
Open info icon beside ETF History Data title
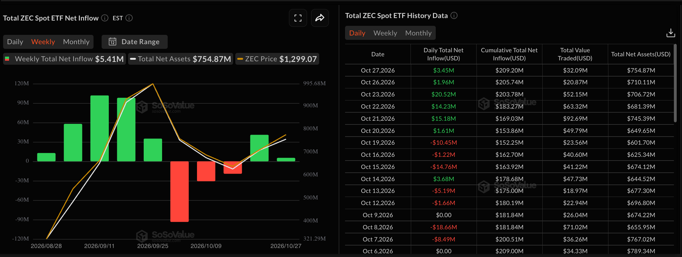click(x=454, y=16)
